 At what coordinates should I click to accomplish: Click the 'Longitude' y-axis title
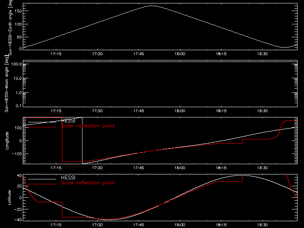tap(7, 141)
